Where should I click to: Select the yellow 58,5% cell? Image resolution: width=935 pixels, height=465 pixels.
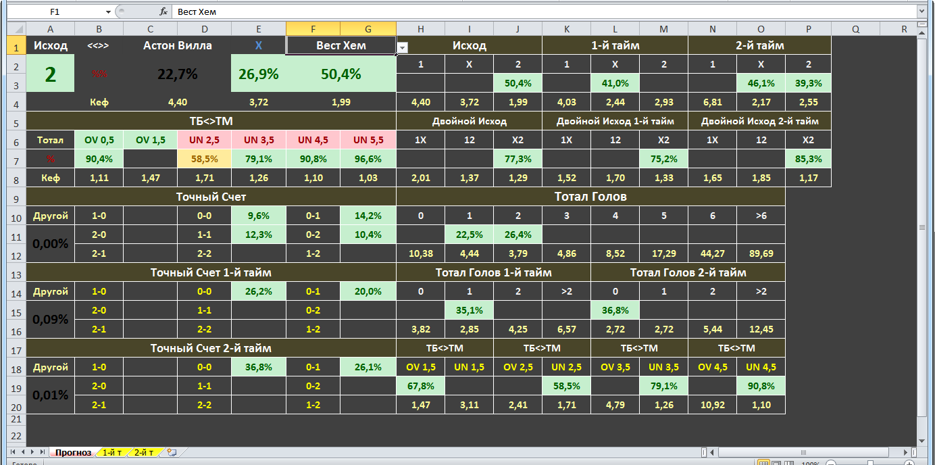204,159
